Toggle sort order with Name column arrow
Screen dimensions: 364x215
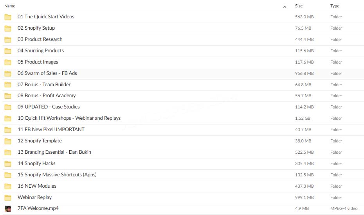(x=285, y=7)
